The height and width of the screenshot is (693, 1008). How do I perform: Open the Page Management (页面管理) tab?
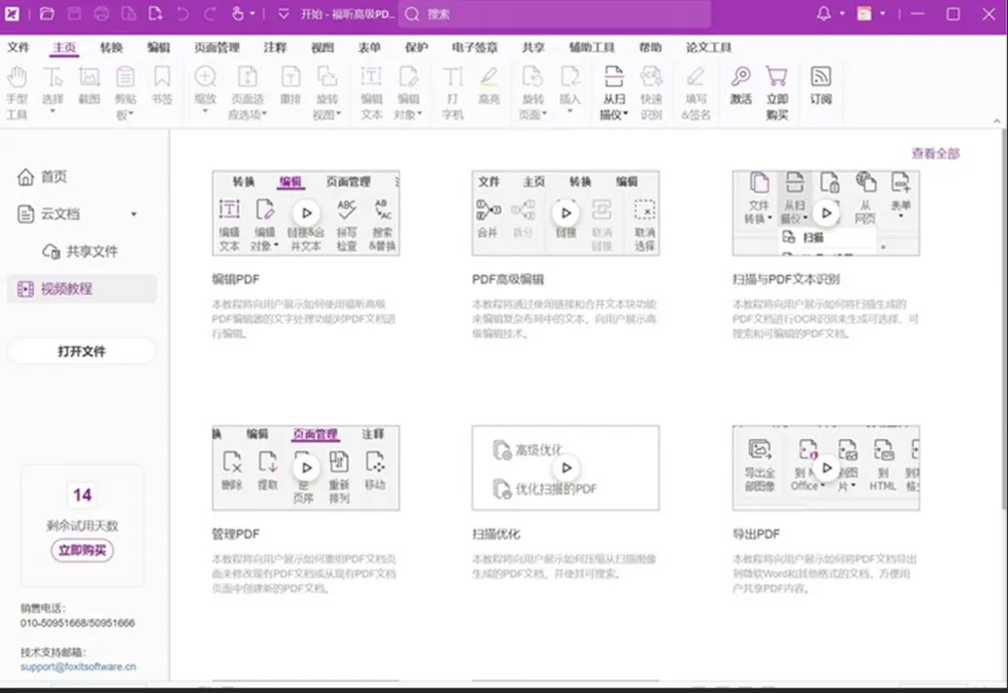pyautogui.click(x=217, y=47)
